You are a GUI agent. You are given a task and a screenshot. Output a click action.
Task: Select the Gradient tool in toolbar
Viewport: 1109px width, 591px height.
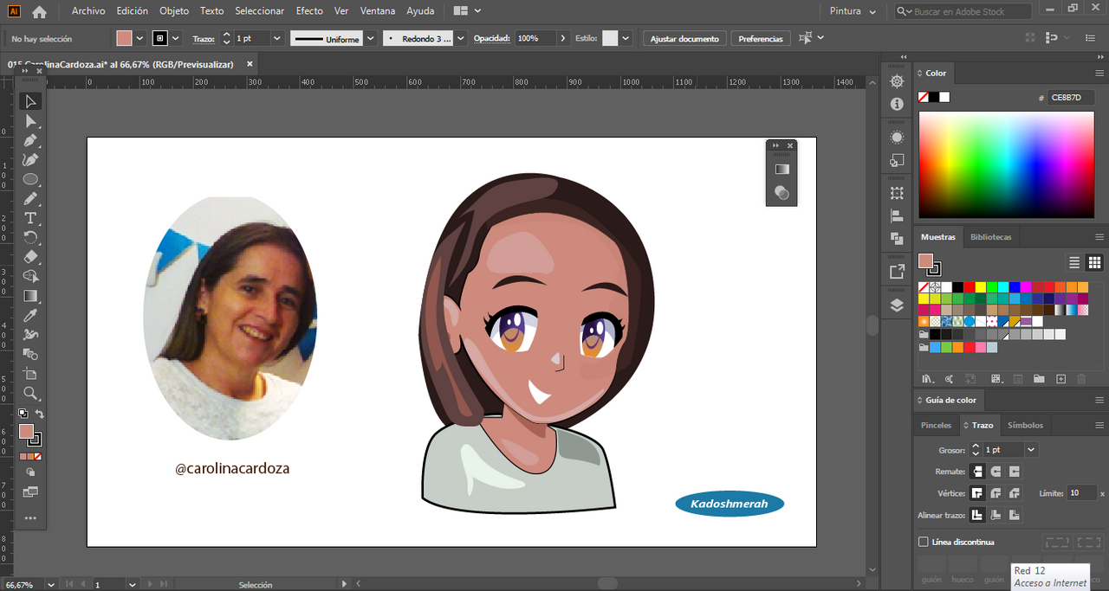pos(30,296)
